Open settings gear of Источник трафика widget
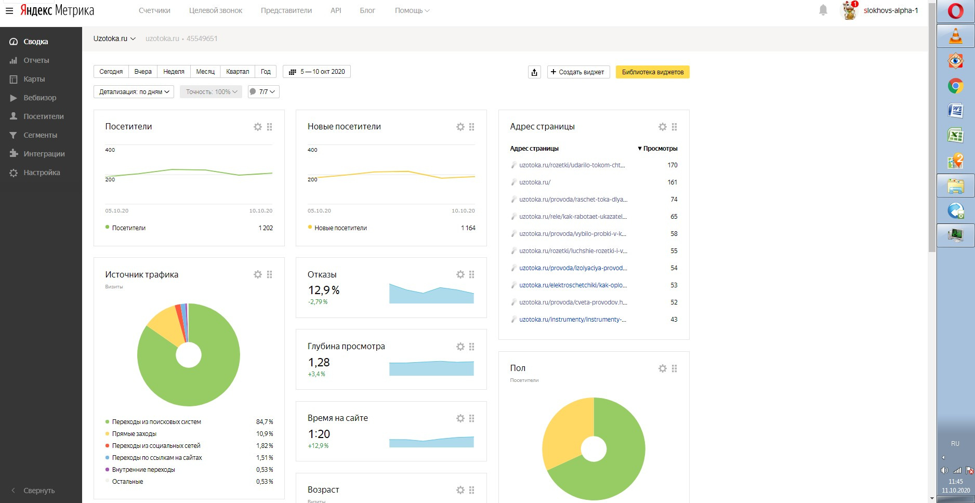 pos(258,274)
